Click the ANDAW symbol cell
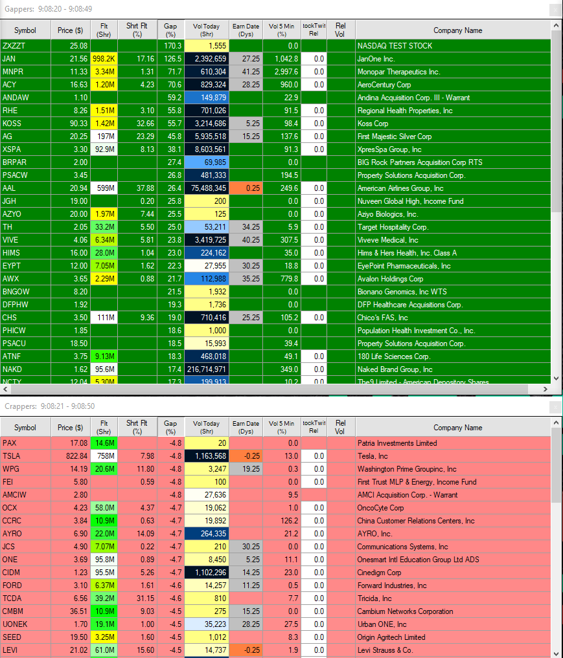 click(x=26, y=98)
